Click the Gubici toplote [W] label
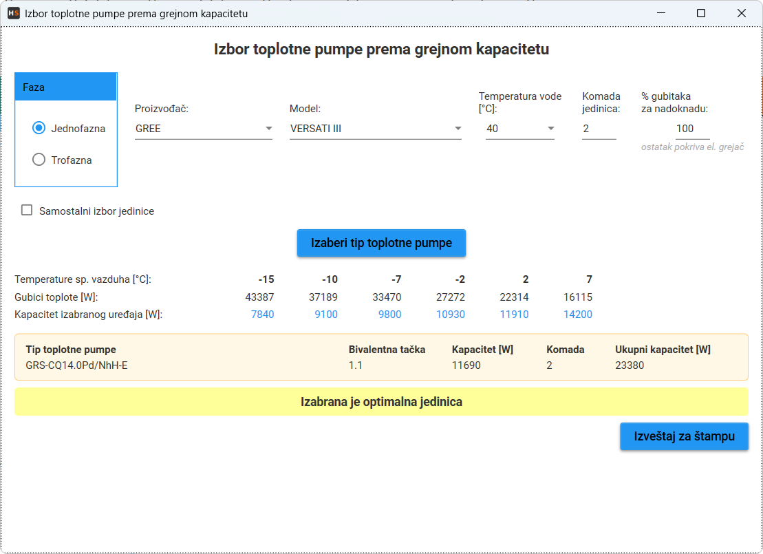 pyautogui.click(x=56, y=297)
